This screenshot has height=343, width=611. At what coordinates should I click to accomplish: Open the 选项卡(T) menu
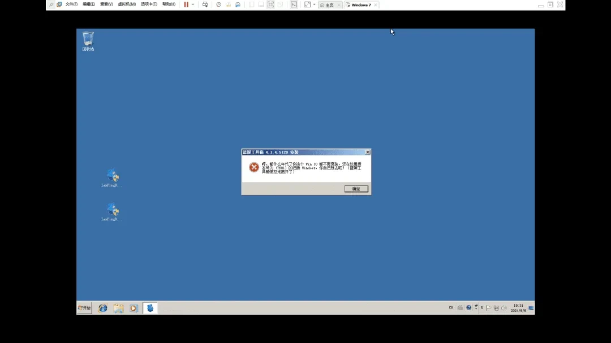(x=149, y=5)
